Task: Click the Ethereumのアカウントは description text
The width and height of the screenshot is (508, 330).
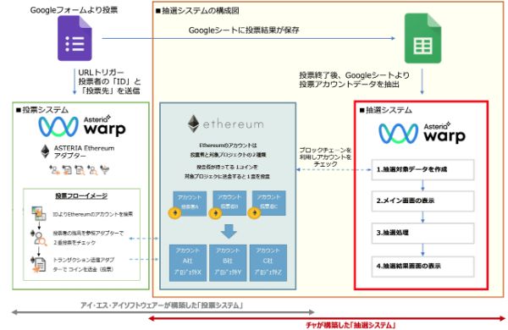Action: [228, 145]
